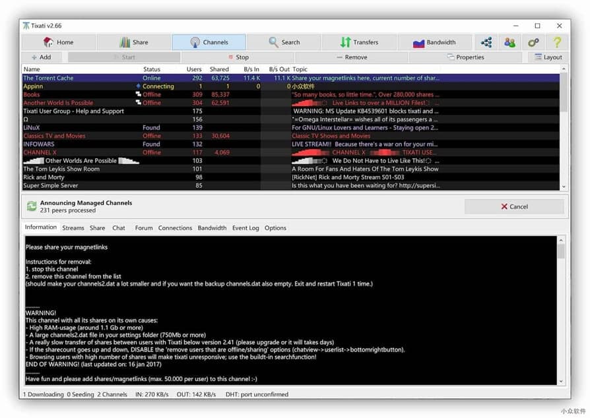Switch to the Streams tab
Screen dimensions: 590x418
coord(73,228)
